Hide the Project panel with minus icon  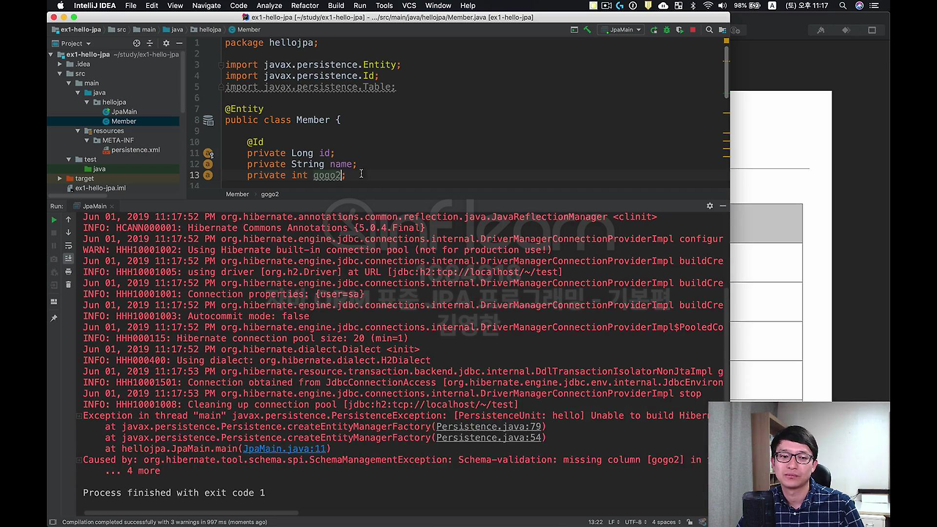click(179, 43)
